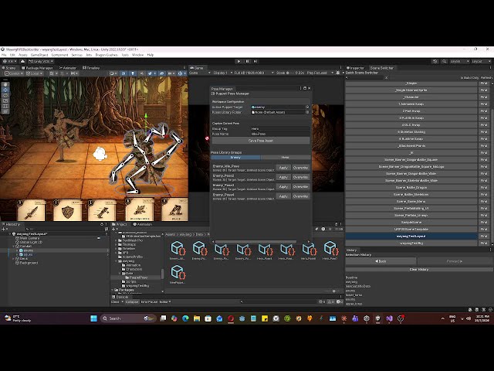Open the Full HD resolution dropdown
Image resolution: width=494 pixels, height=371 pixels.
[254, 73]
